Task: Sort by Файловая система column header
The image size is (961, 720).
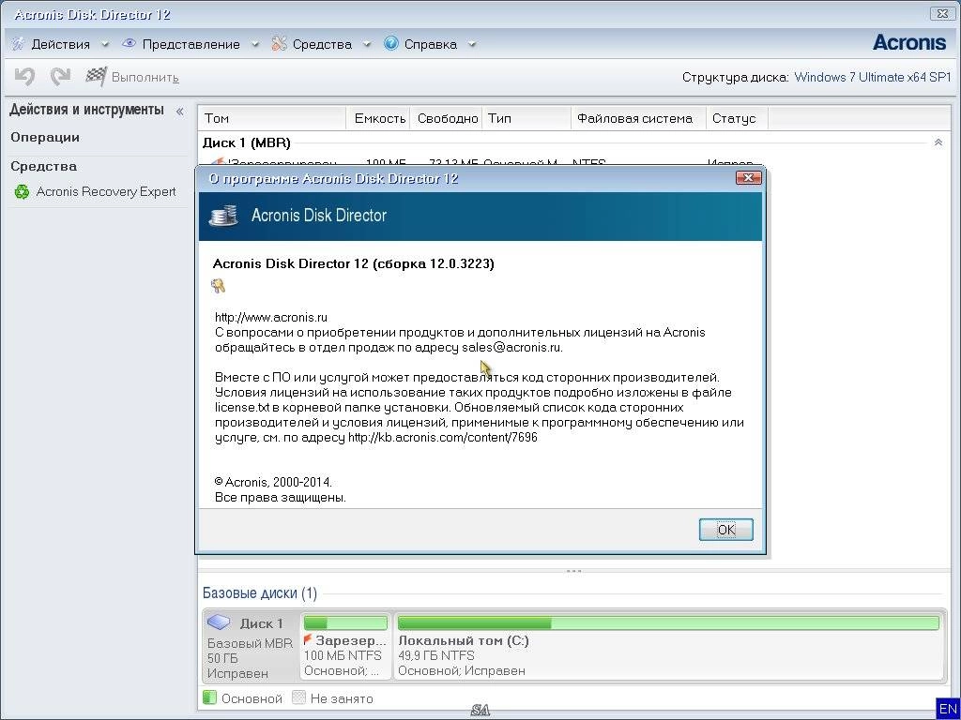Action: click(638, 118)
